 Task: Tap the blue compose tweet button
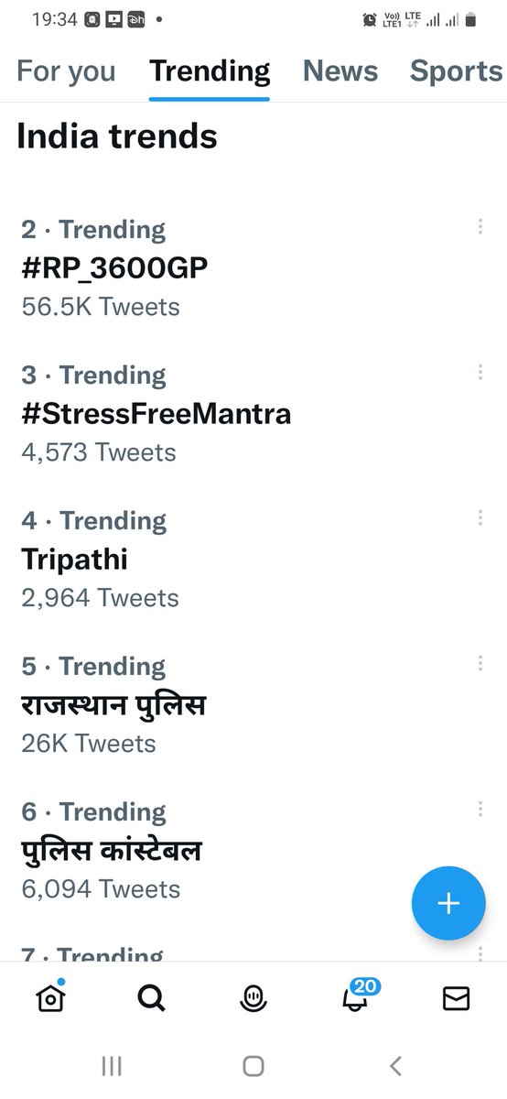(x=448, y=903)
